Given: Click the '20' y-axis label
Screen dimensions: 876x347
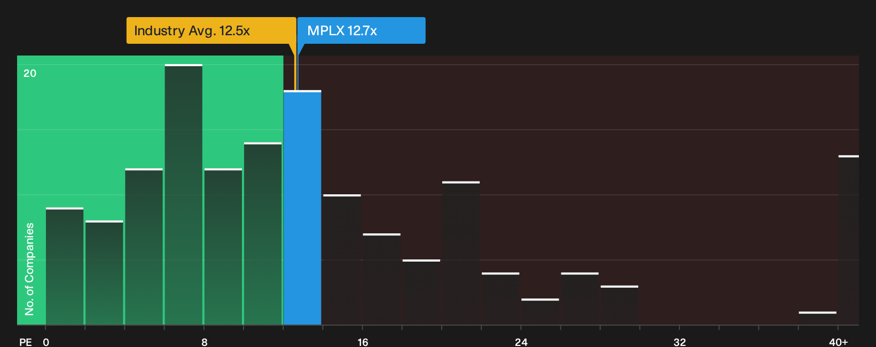Looking at the screenshot, I should coord(30,73).
